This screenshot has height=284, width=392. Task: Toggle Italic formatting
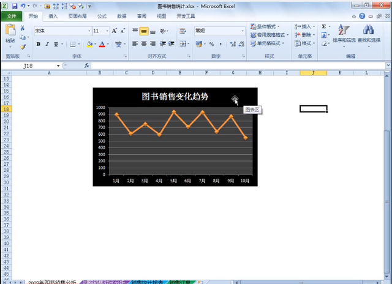tap(47, 44)
